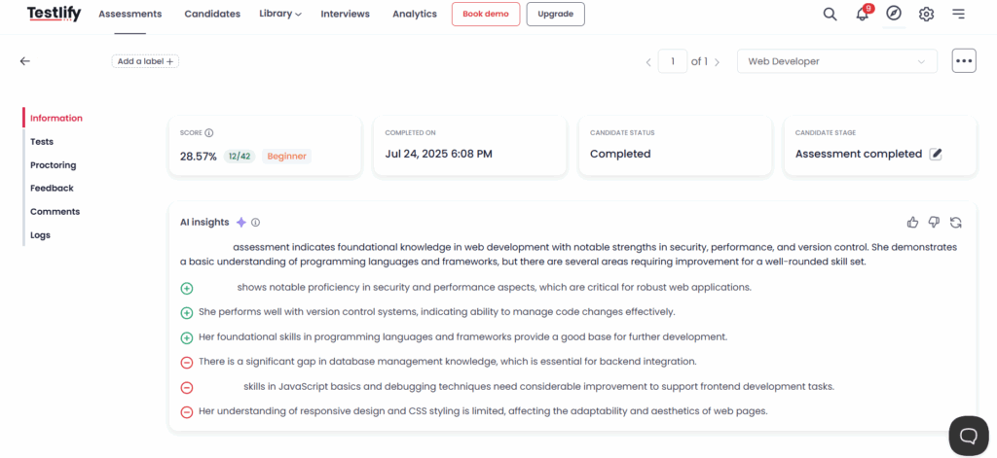This screenshot has width=997, height=458.
Task: Open the Web Developer assessment dropdown
Action: (x=836, y=61)
